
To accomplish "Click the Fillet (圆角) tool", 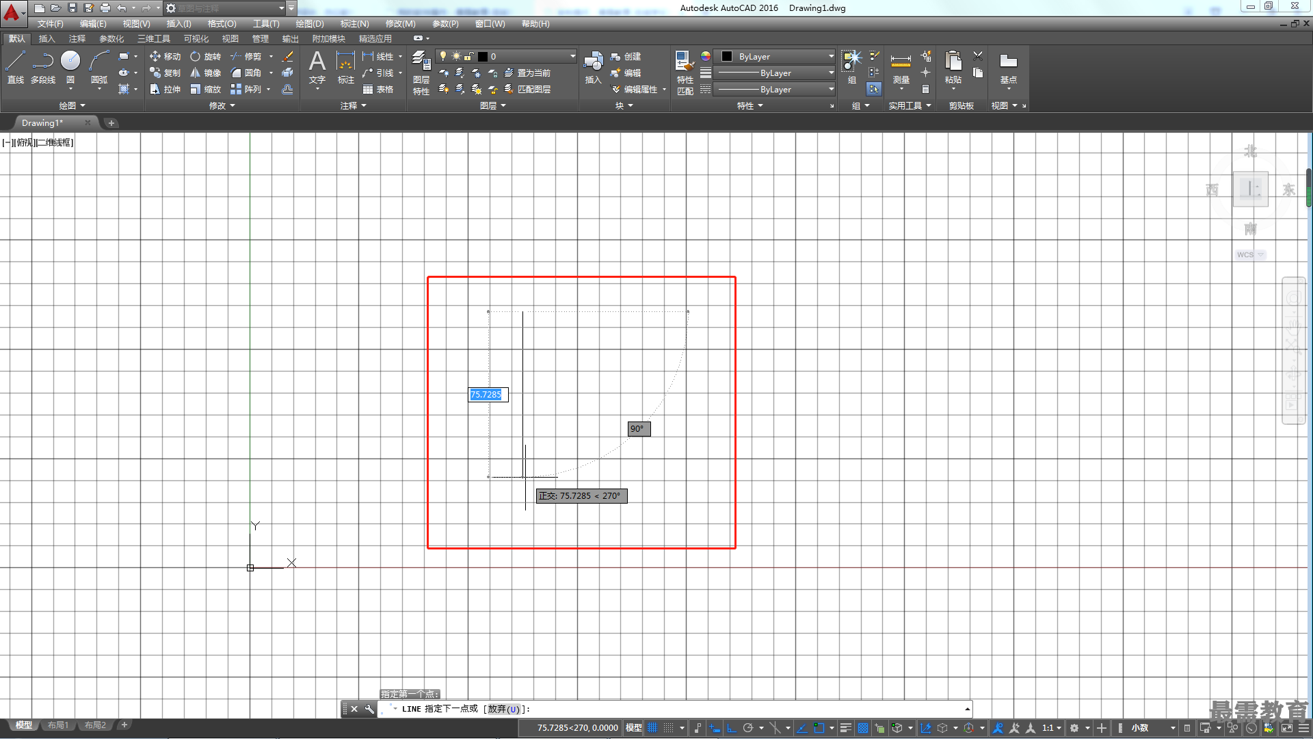I will (x=246, y=73).
